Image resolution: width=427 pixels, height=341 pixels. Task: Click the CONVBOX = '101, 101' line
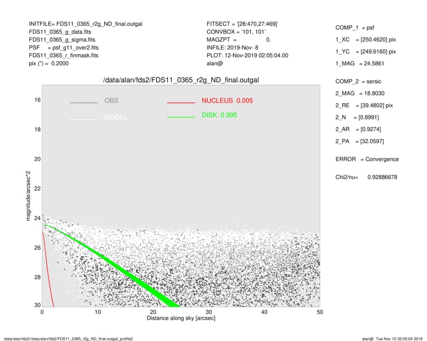click(236, 32)
